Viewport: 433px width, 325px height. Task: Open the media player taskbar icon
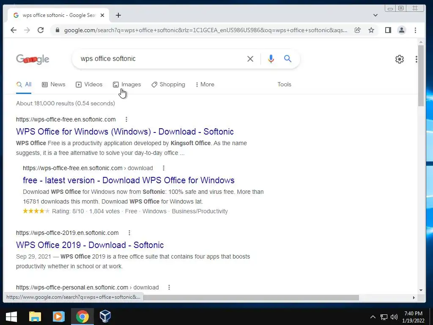[58, 317]
